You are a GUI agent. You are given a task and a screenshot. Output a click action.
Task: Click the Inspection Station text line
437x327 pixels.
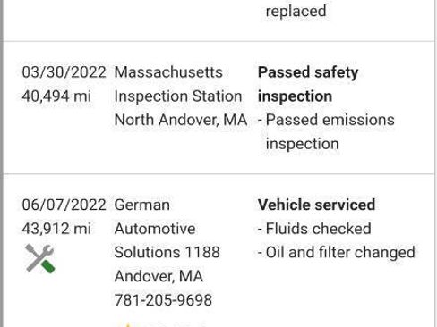[x=178, y=96]
